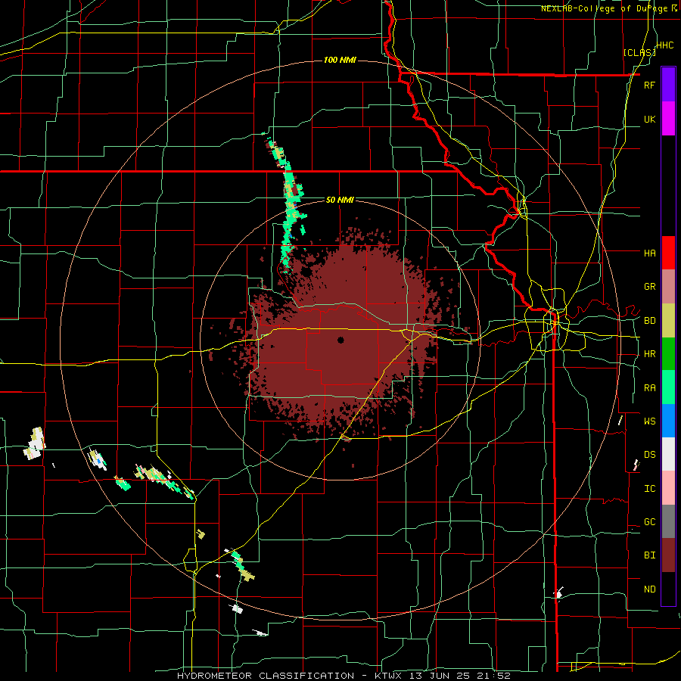Screen dimensions: 681x681
Task: Click the 'BI' legend label
Action: (649, 555)
